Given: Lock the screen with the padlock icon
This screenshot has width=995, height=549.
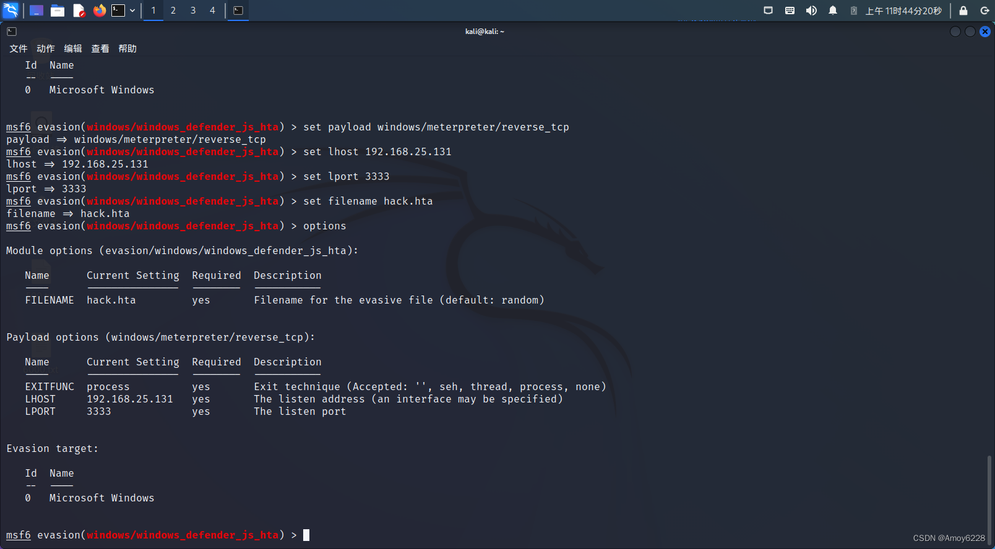Looking at the screenshot, I should pos(963,11).
